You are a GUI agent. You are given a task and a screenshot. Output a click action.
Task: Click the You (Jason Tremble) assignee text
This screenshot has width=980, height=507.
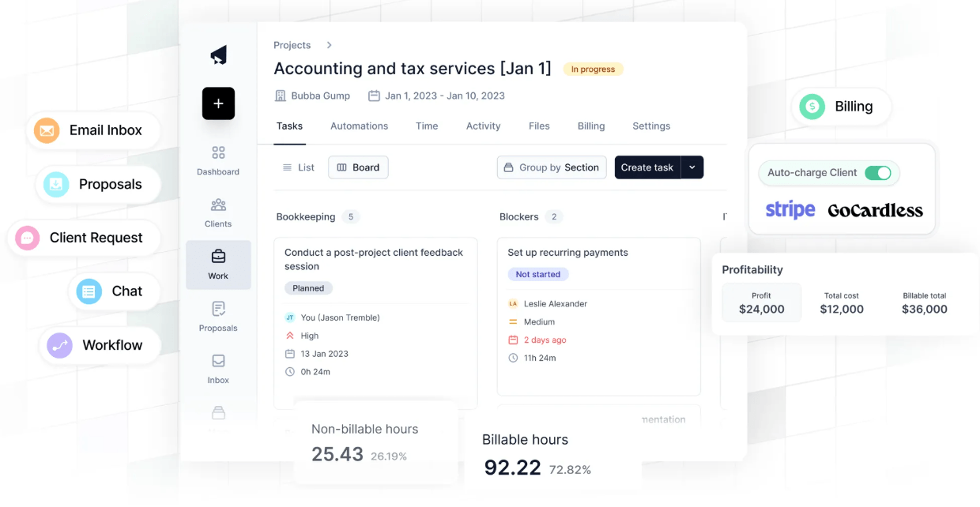[341, 317]
